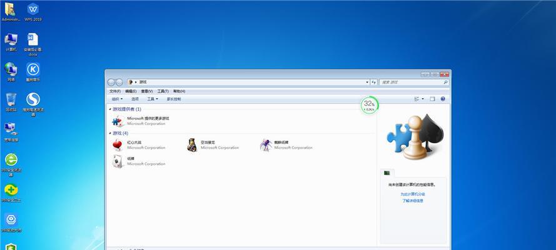Launch KuGou Music desktop icon

click(x=33, y=72)
